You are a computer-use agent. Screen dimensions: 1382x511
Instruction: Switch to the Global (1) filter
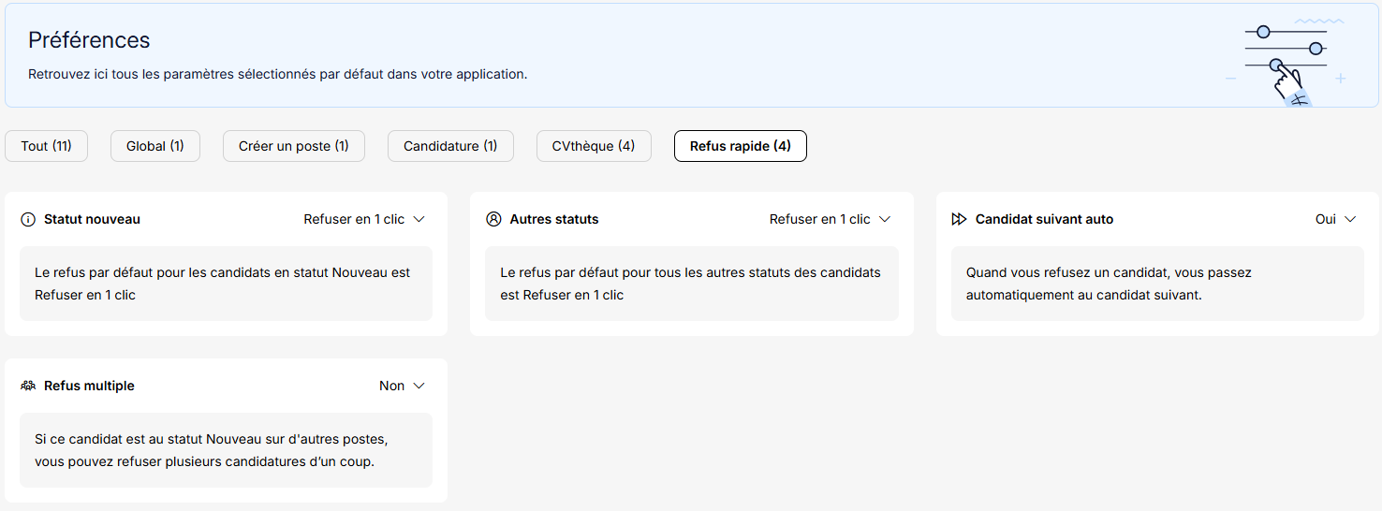coord(155,146)
